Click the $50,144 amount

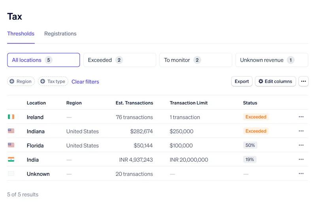[x=143, y=146]
